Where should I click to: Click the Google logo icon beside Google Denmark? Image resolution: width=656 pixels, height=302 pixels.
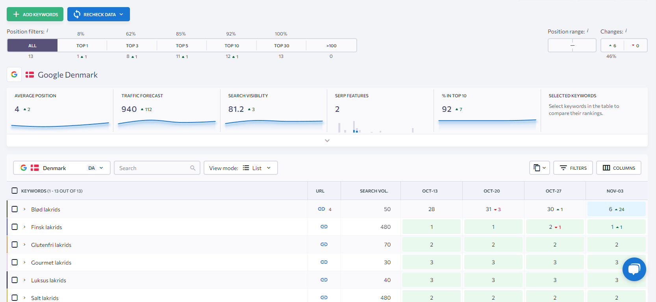[x=14, y=74]
